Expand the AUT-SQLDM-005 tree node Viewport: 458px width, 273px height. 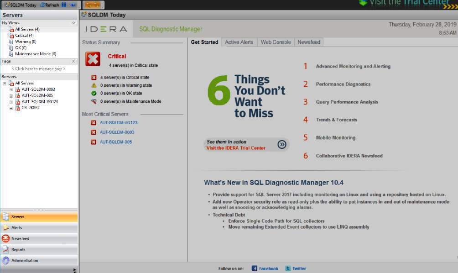(11, 96)
